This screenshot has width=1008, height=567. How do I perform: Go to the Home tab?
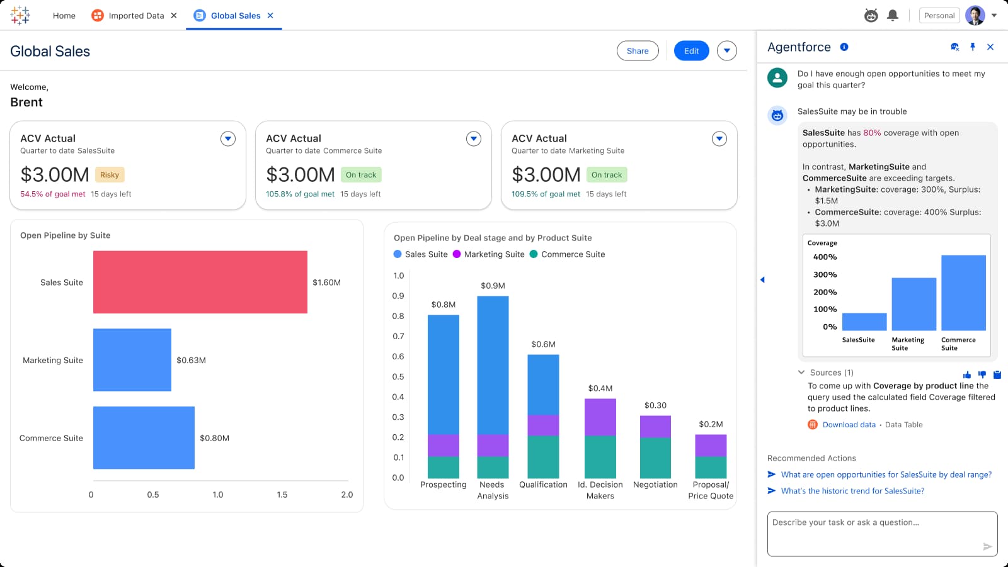click(64, 15)
